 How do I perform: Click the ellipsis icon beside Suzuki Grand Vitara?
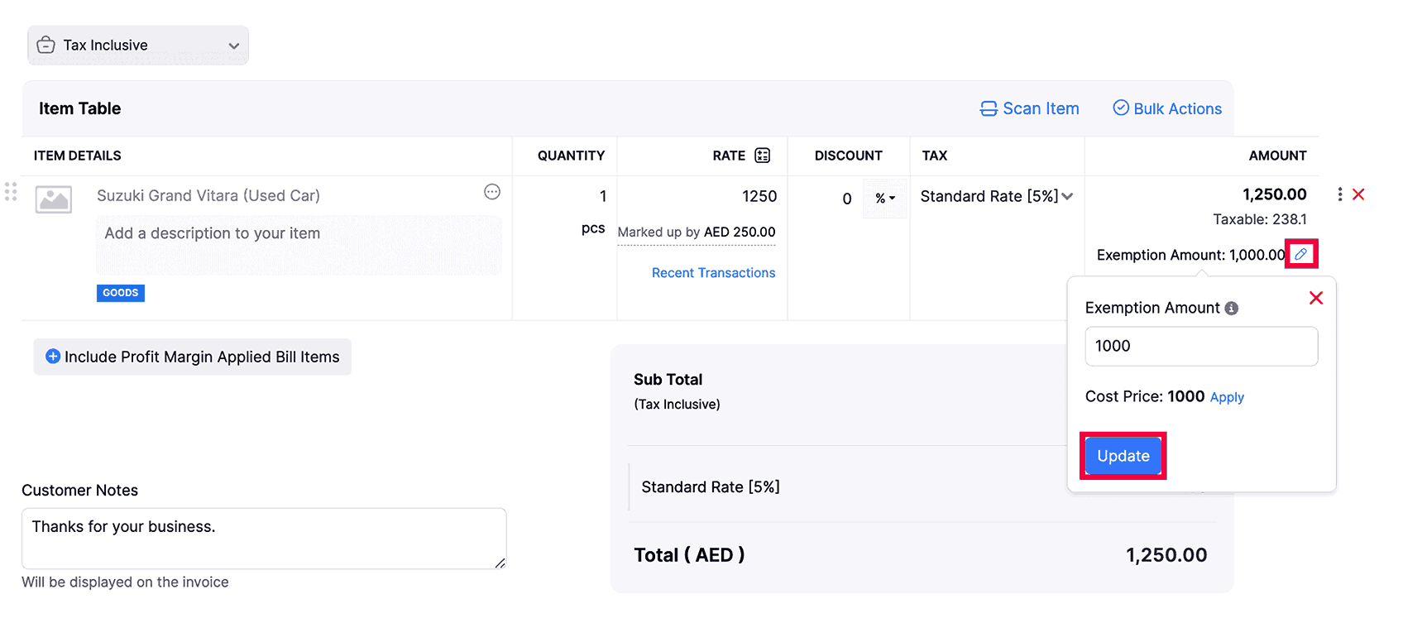[x=492, y=192]
